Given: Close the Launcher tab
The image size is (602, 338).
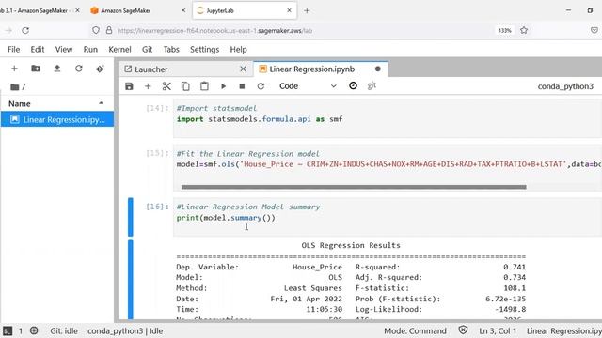Looking at the screenshot, I should tap(243, 69).
